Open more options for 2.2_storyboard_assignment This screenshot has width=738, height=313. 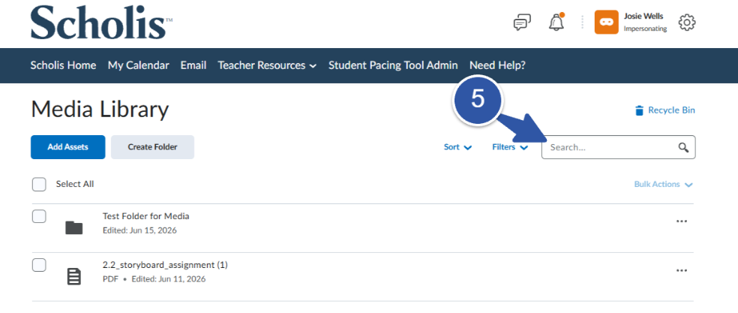(682, 270)
